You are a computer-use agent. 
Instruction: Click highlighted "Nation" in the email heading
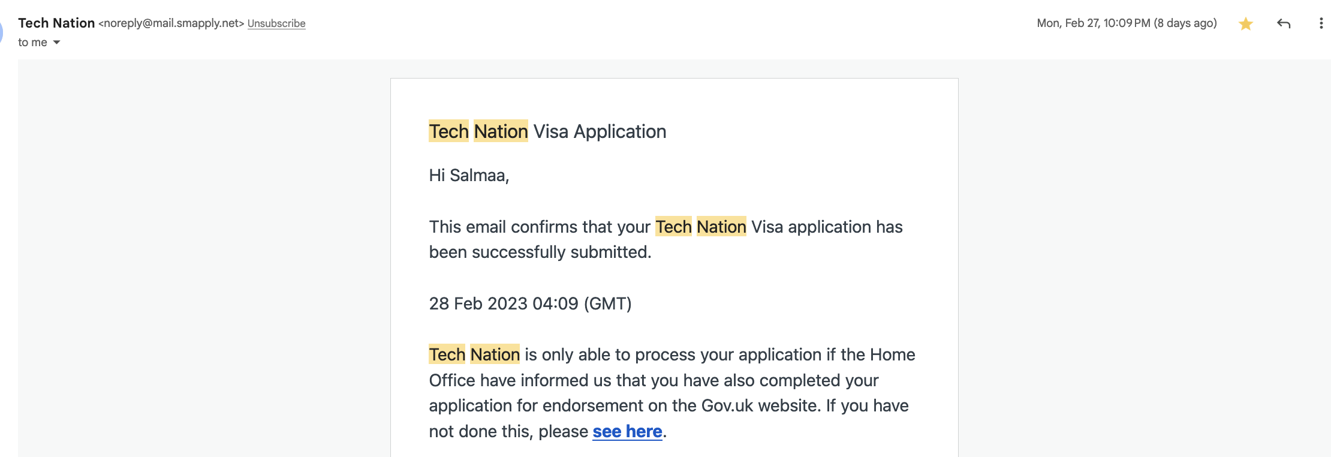pos(501,132)
